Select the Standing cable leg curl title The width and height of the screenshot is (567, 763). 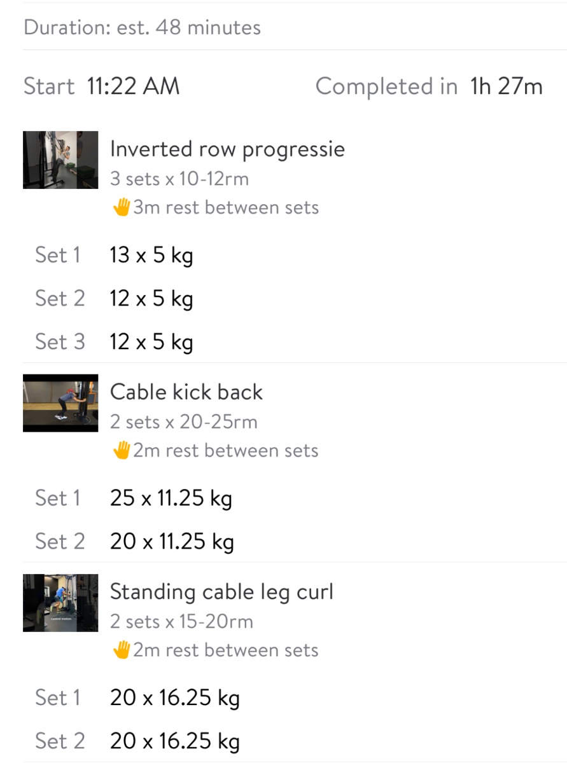221,592
